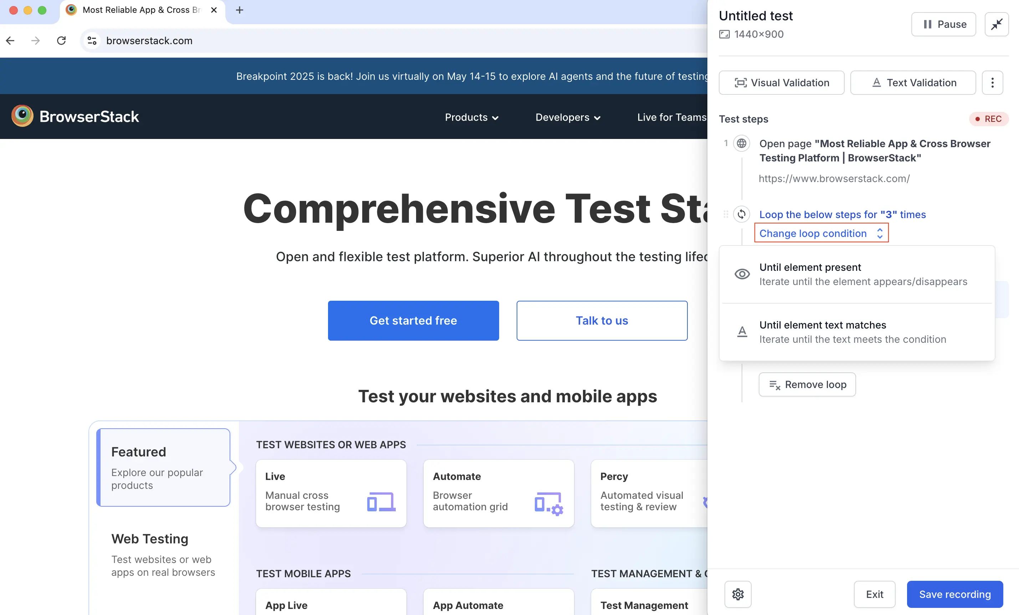
Task: Open a new browser tab with plus icon
Action: point(240,10)
